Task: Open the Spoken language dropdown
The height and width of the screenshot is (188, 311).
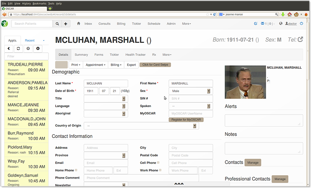Action: 191,106
